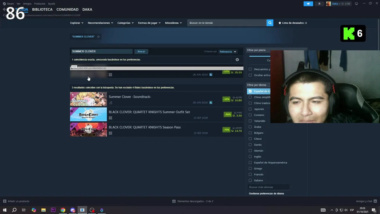Open Windows taskbar search
This screenshot has height=214, width=380.
(x=14, y=210)
